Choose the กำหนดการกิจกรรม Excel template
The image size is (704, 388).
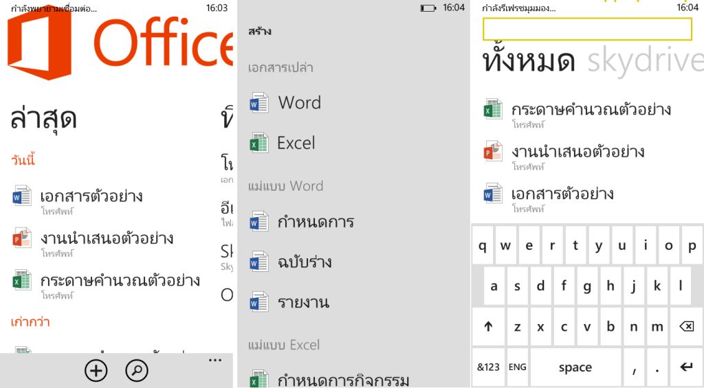[329, 380]
